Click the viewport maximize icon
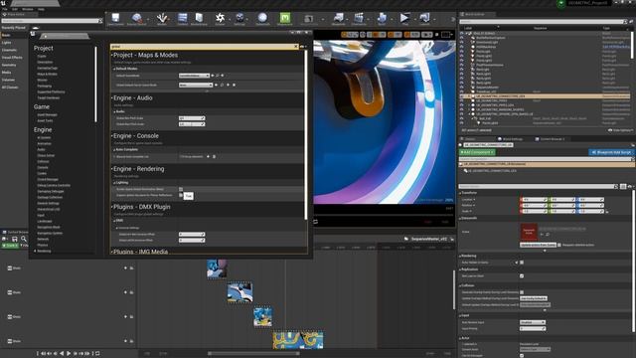Image resolution: width=636 pixels, height=358 pixels. coord(446,35)
